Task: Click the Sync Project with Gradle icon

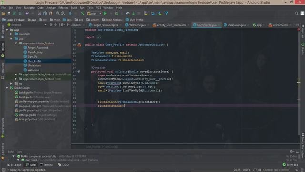Action: point(152,14)
